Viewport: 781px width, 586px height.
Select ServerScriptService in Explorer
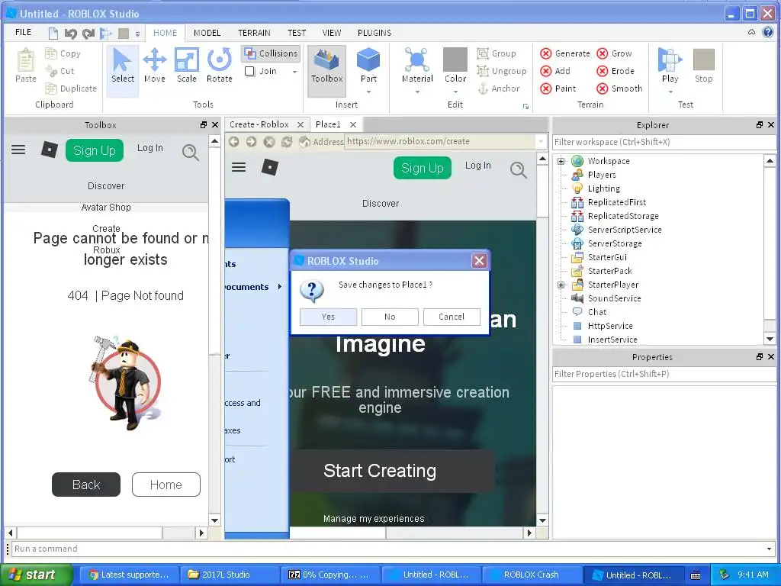tap(624, 230)
